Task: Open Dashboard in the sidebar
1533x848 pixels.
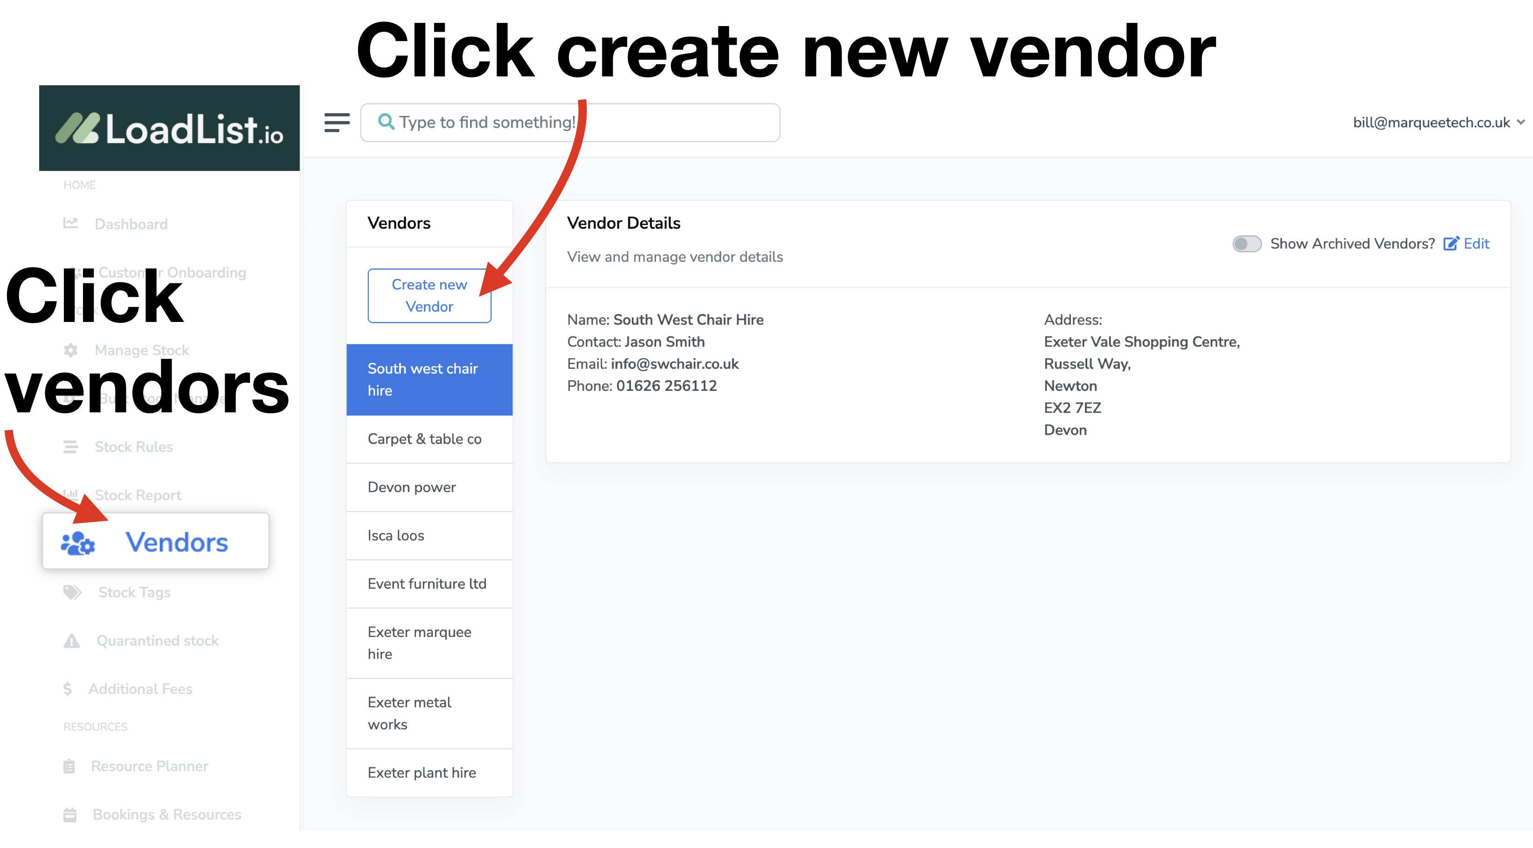Action: coord(131,224)
